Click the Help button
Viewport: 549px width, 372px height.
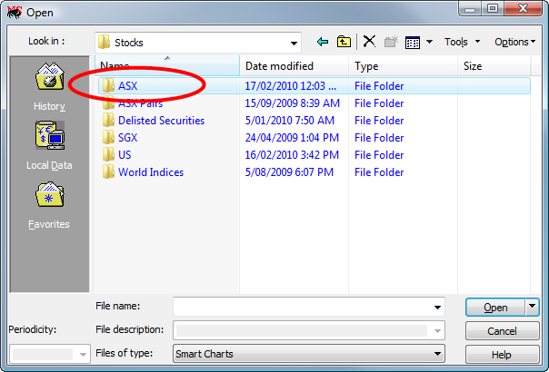tap(502, 355)
